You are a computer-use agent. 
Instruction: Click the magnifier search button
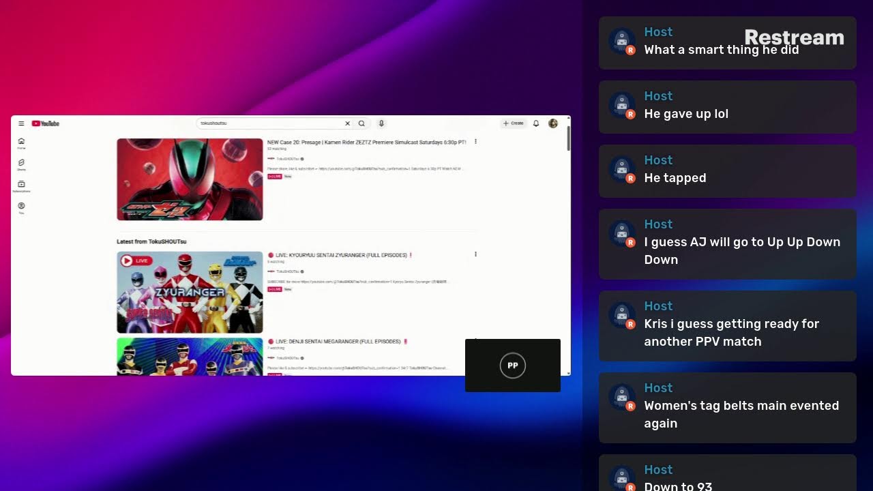click(x=361, y=123)
